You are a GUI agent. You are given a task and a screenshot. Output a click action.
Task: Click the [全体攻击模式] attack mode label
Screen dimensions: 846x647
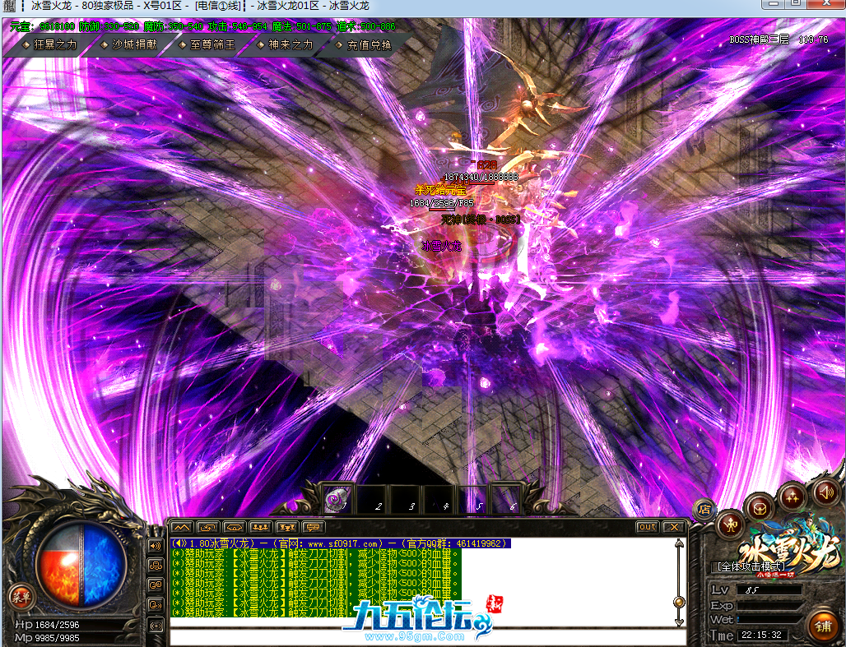click(x=751, y=566)
